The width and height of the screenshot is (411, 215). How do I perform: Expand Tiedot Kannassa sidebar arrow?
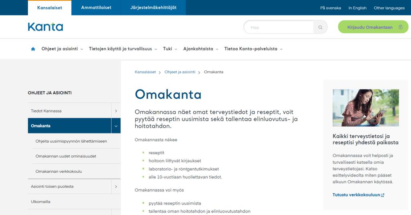[x=116, y=111]
